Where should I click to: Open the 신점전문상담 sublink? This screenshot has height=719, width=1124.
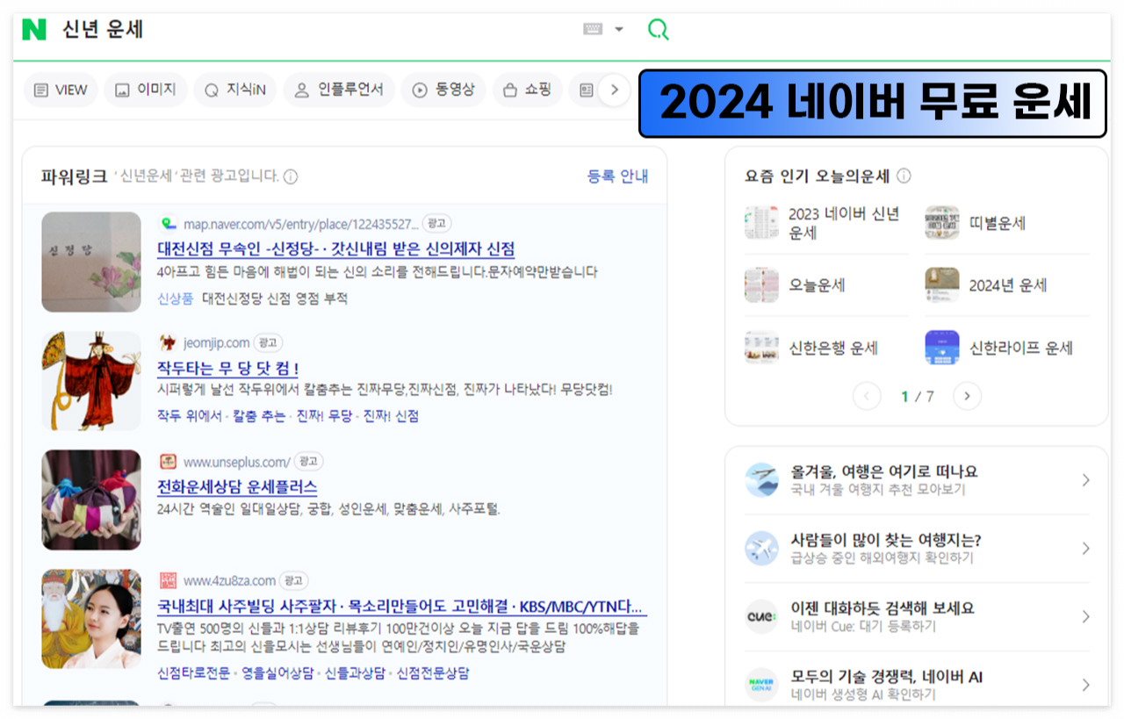click(432, 673)
